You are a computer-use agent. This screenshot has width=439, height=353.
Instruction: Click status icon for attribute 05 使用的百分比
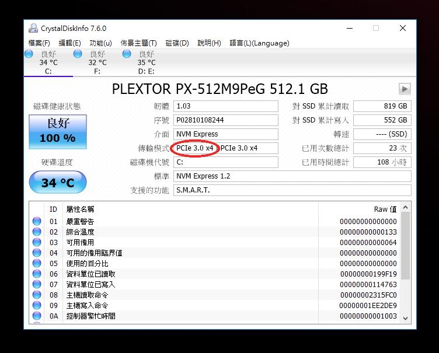37,263
